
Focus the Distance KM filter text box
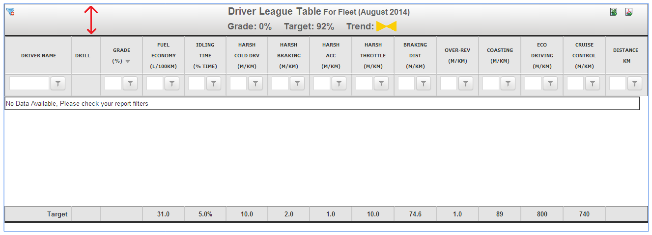[618, 84]
